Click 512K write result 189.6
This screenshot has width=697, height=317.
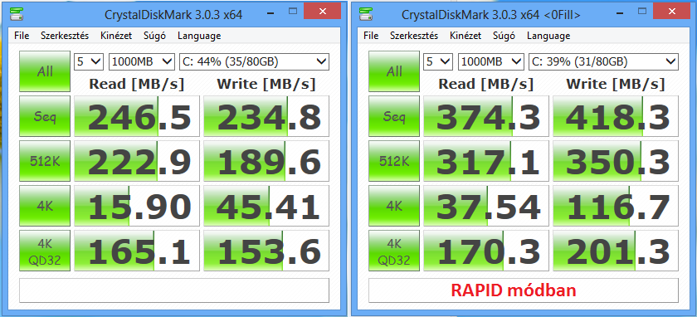tap(266, 161)
